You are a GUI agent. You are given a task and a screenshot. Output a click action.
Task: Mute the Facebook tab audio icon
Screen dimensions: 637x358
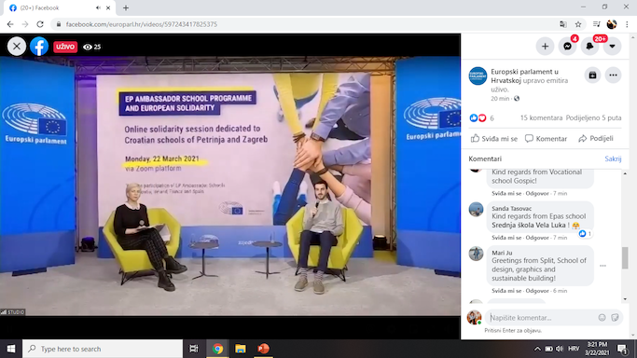[98, 7]
